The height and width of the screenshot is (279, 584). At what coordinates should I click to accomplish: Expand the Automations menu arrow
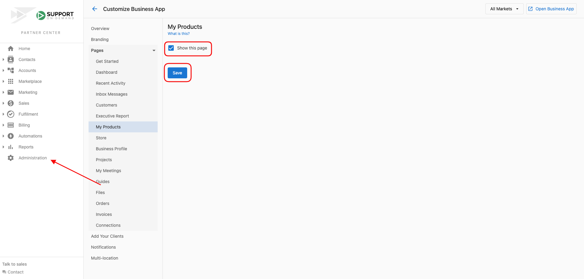pyautogui.click(x=3, y=136)
